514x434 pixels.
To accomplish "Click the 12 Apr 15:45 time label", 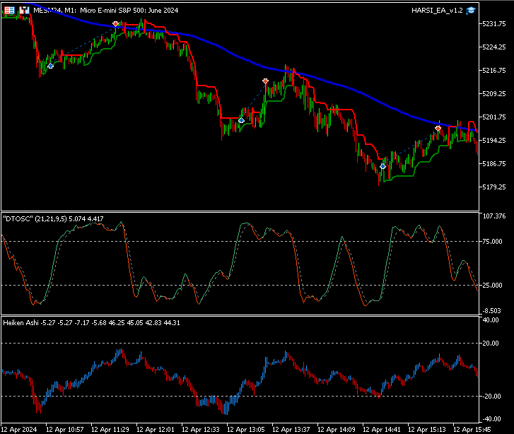I will coord(472,430).
